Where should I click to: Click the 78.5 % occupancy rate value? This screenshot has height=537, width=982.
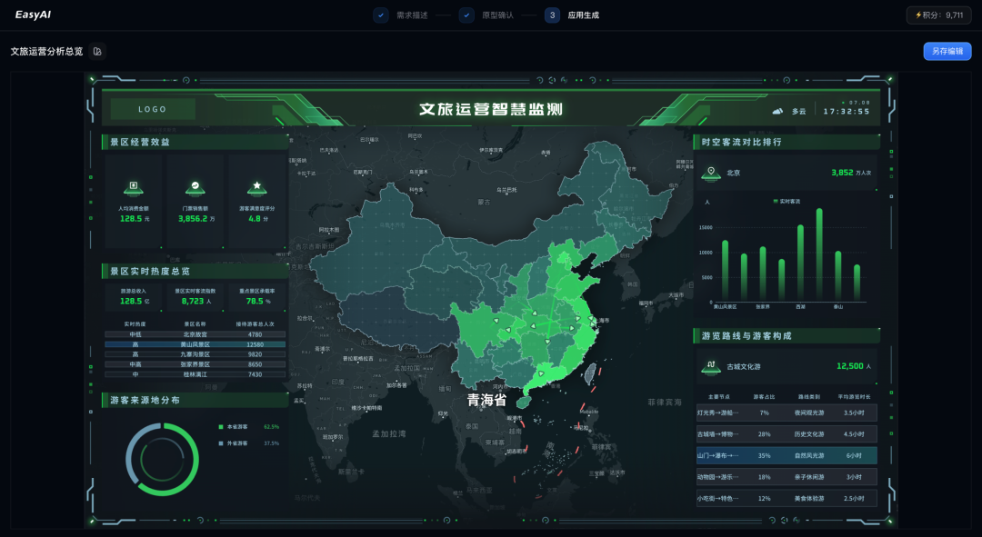pyautogui.click(x=257, y=301)
